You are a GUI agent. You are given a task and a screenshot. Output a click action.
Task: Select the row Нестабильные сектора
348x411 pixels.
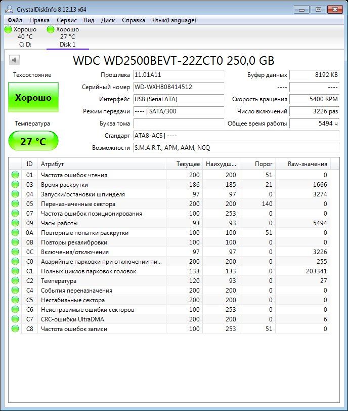point(169,300)
